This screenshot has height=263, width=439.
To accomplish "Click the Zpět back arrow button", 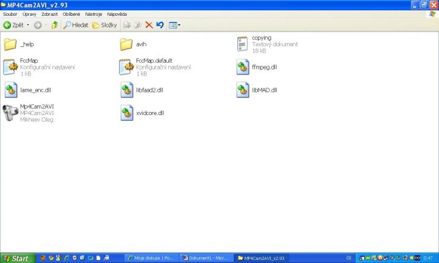I will coord(13,25).
